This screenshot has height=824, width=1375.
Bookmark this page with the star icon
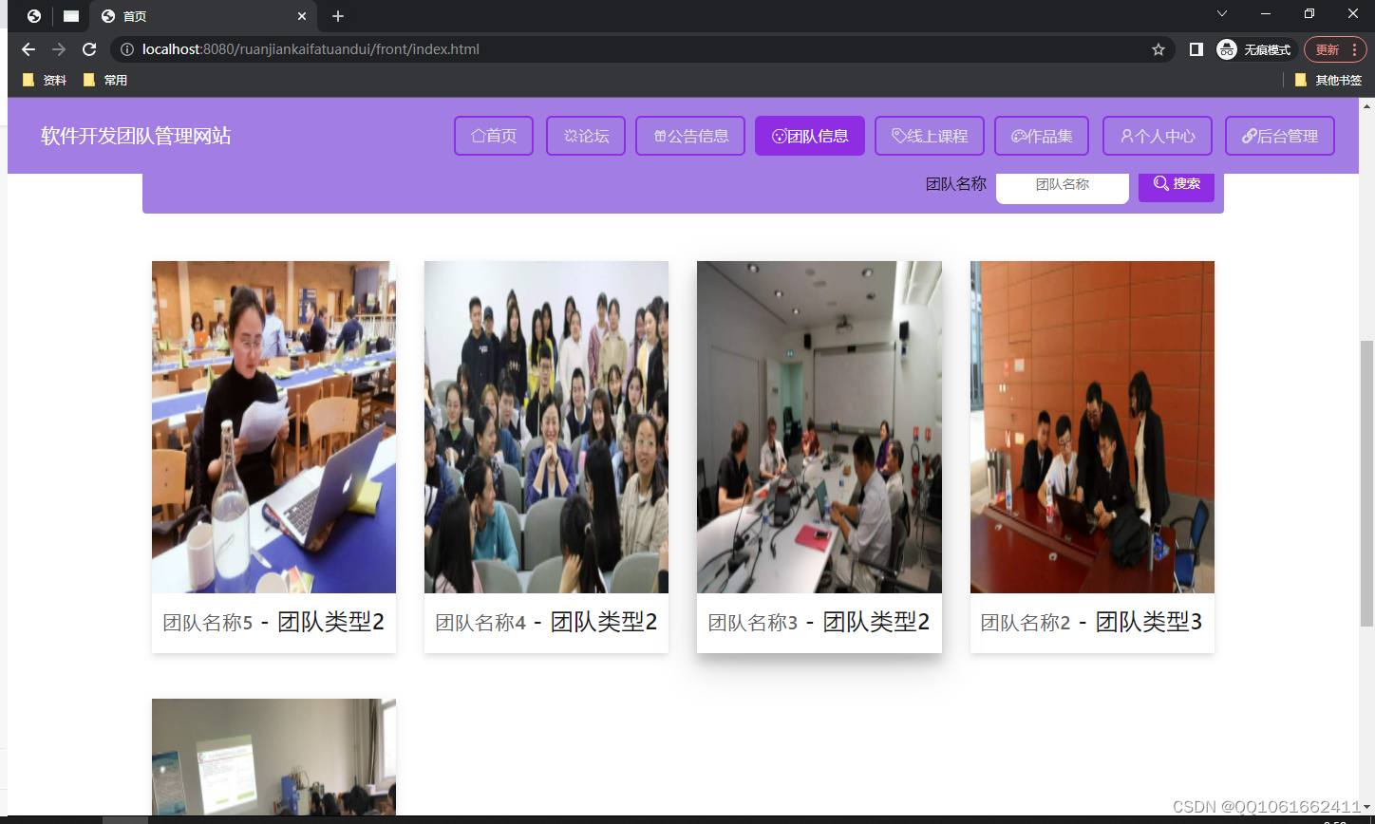1158,49
